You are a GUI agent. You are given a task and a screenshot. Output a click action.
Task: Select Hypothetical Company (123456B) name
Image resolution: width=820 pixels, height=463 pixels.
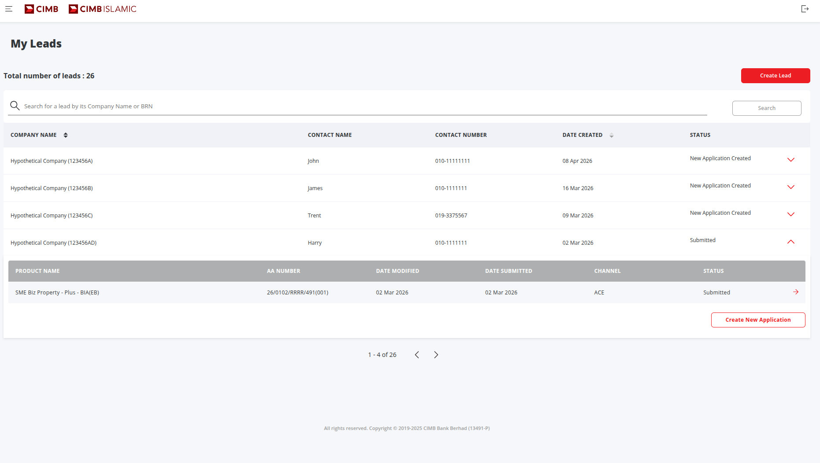[x=52, y=188]
